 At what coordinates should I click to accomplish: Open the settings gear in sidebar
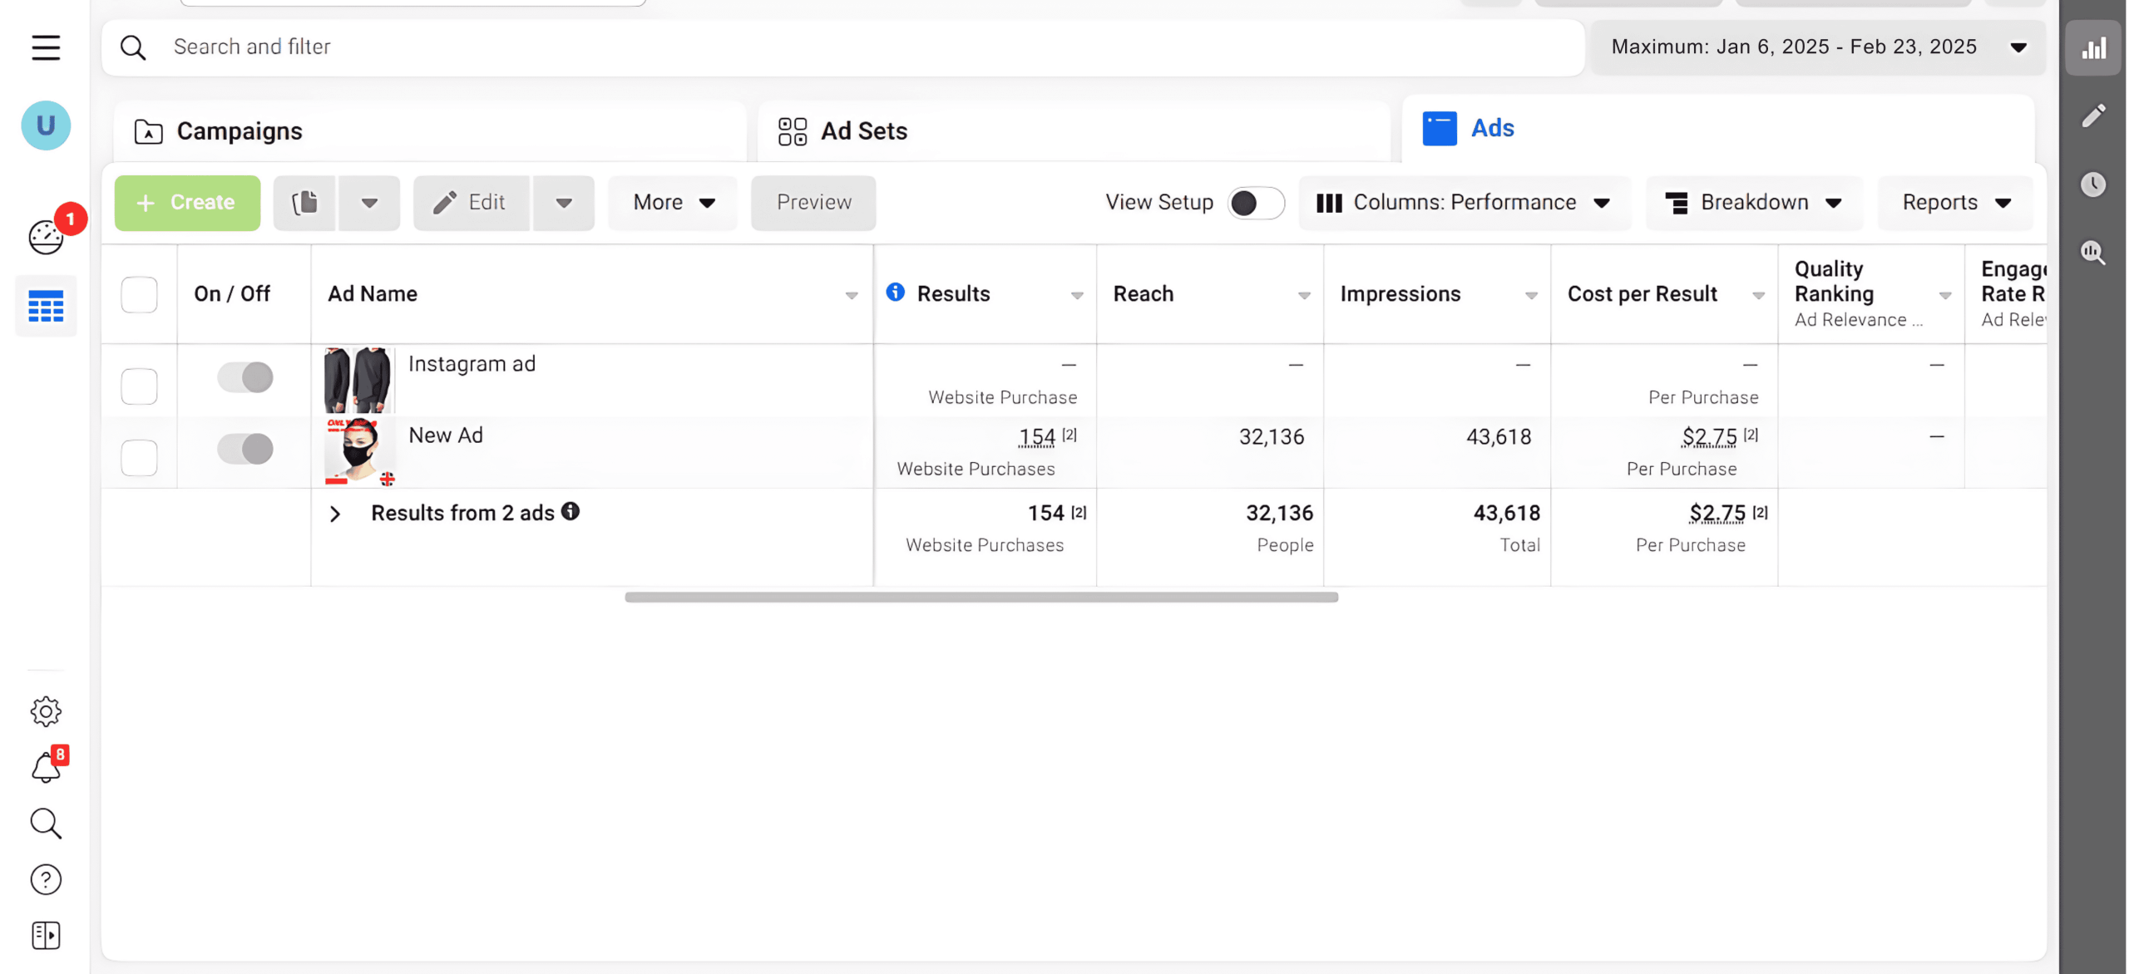coord(46,711)
